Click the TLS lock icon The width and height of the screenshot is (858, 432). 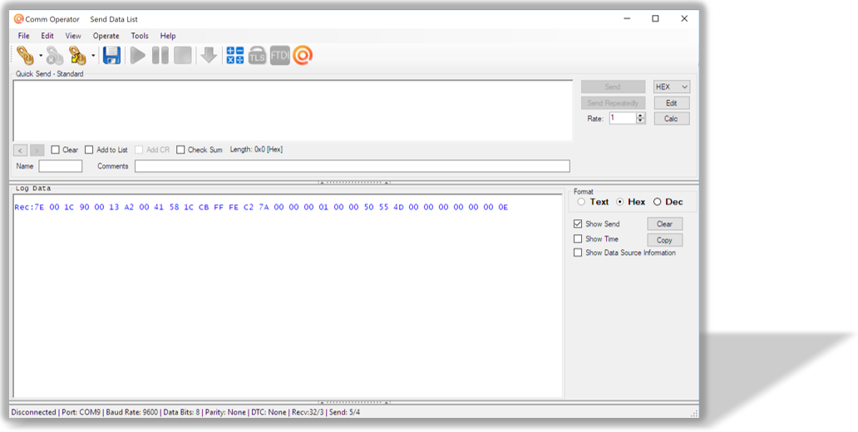(257, 55)
